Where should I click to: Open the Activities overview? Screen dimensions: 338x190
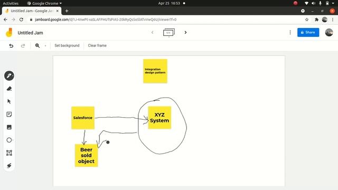tap(11, 3)
